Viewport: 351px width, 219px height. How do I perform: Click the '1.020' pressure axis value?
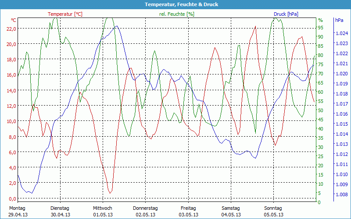(x=342, y=74)
